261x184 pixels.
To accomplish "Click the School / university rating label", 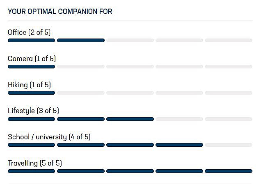I will [49, 137].
